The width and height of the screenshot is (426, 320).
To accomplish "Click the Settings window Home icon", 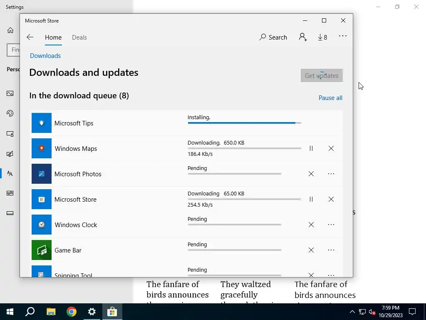I will [x=10, y=30].
